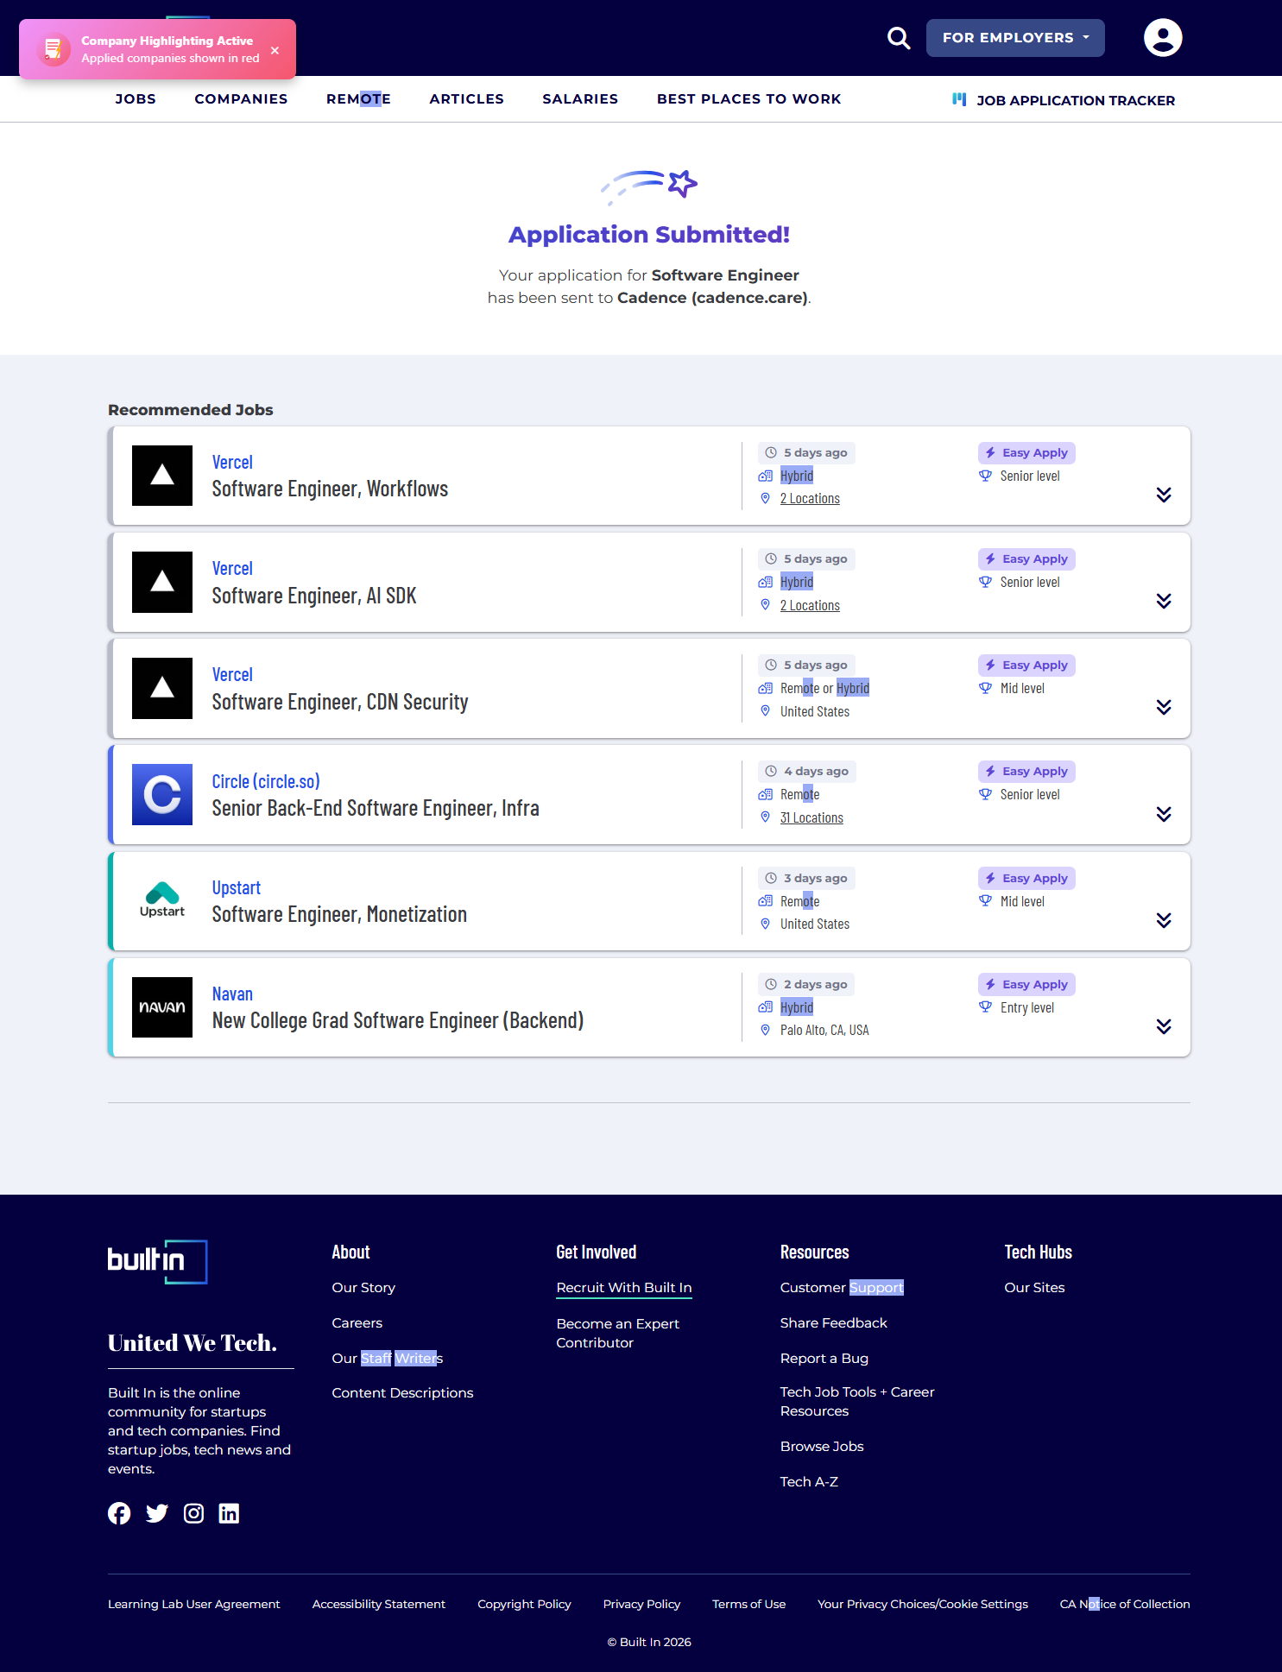Open Built In's Twitter icon
The height and width of the screenshot is (1672, 1282).
[157, 1513]
